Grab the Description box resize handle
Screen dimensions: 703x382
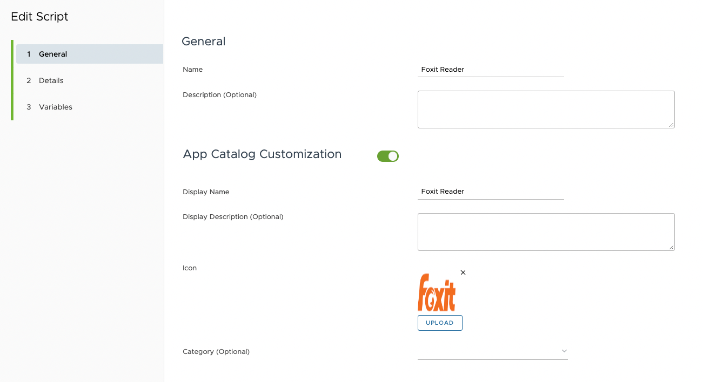tap(672, 125)
